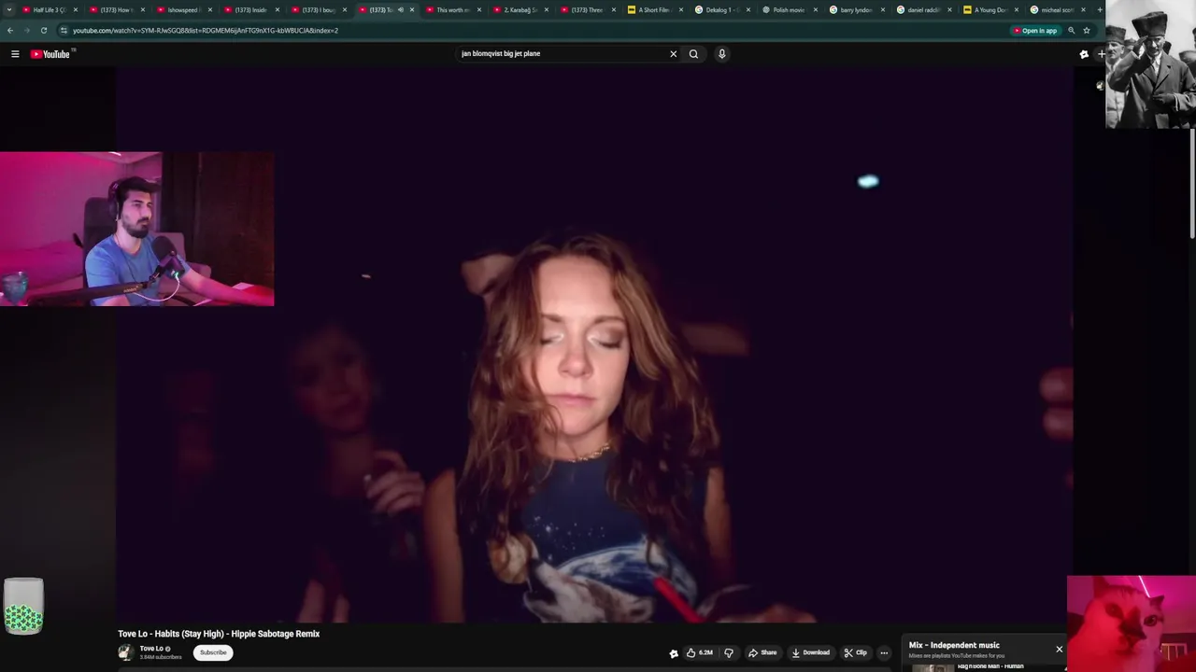
Task: Open the YouTube guide hamburger menu
Action: (15, 54)
